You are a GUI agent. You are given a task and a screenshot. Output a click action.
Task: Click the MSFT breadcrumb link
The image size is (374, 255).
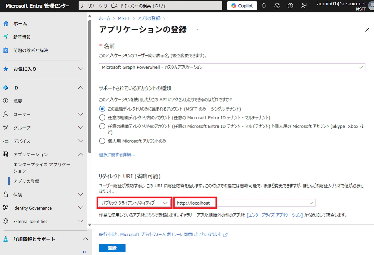click(124, 18)
